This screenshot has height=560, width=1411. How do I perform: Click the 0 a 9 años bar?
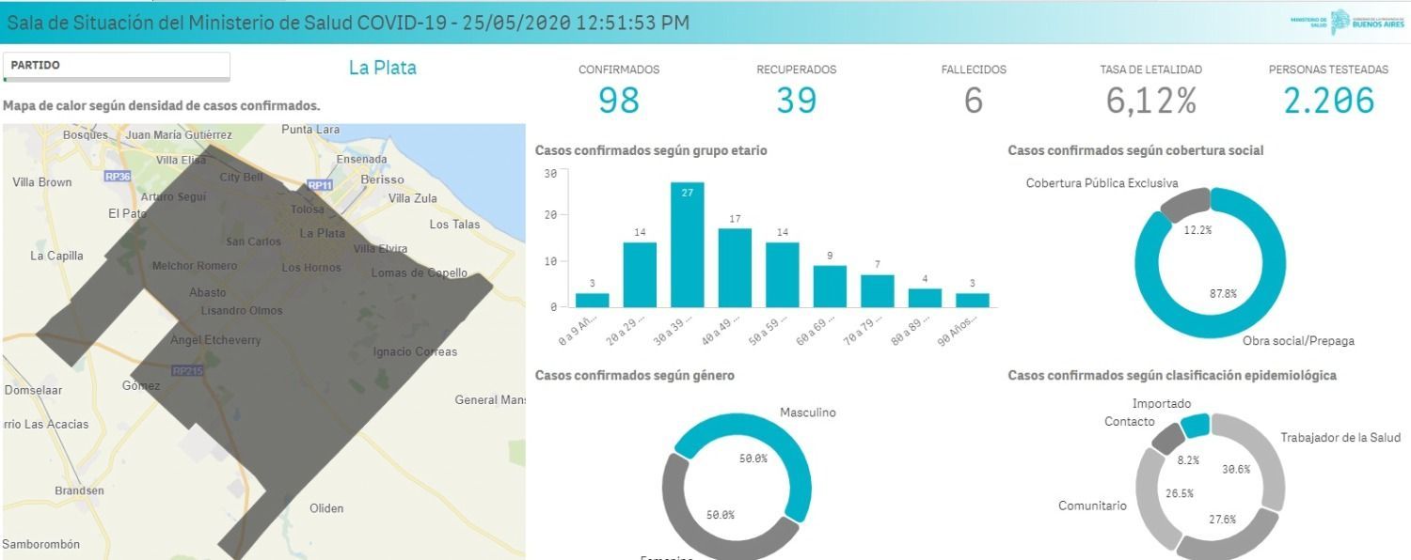[592, 300]
